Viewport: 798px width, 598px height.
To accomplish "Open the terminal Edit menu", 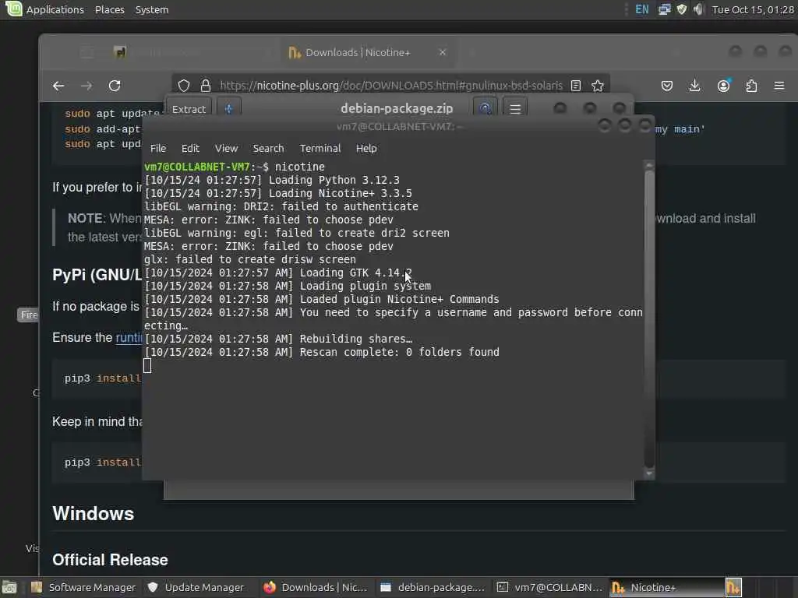I will (x=190, y=148).
